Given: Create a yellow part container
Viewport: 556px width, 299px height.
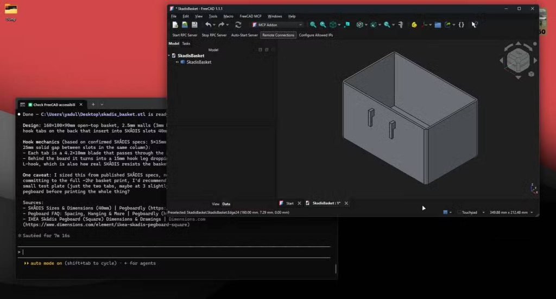Looking at the screenshot, I should (414, 25).
